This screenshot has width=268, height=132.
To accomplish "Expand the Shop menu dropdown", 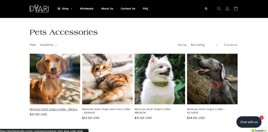I will (x=65, y=9).
